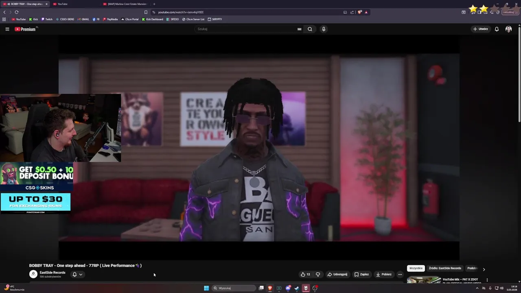This screenshot has width=521, height=293.
Task: Open EastSide Records channel avatar
Action: pyautogui.click(x=33, y=274)
